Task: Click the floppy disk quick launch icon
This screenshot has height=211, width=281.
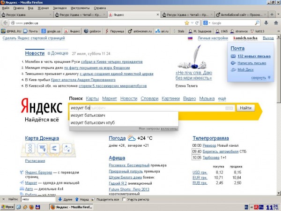Action: tap(37, 207)
